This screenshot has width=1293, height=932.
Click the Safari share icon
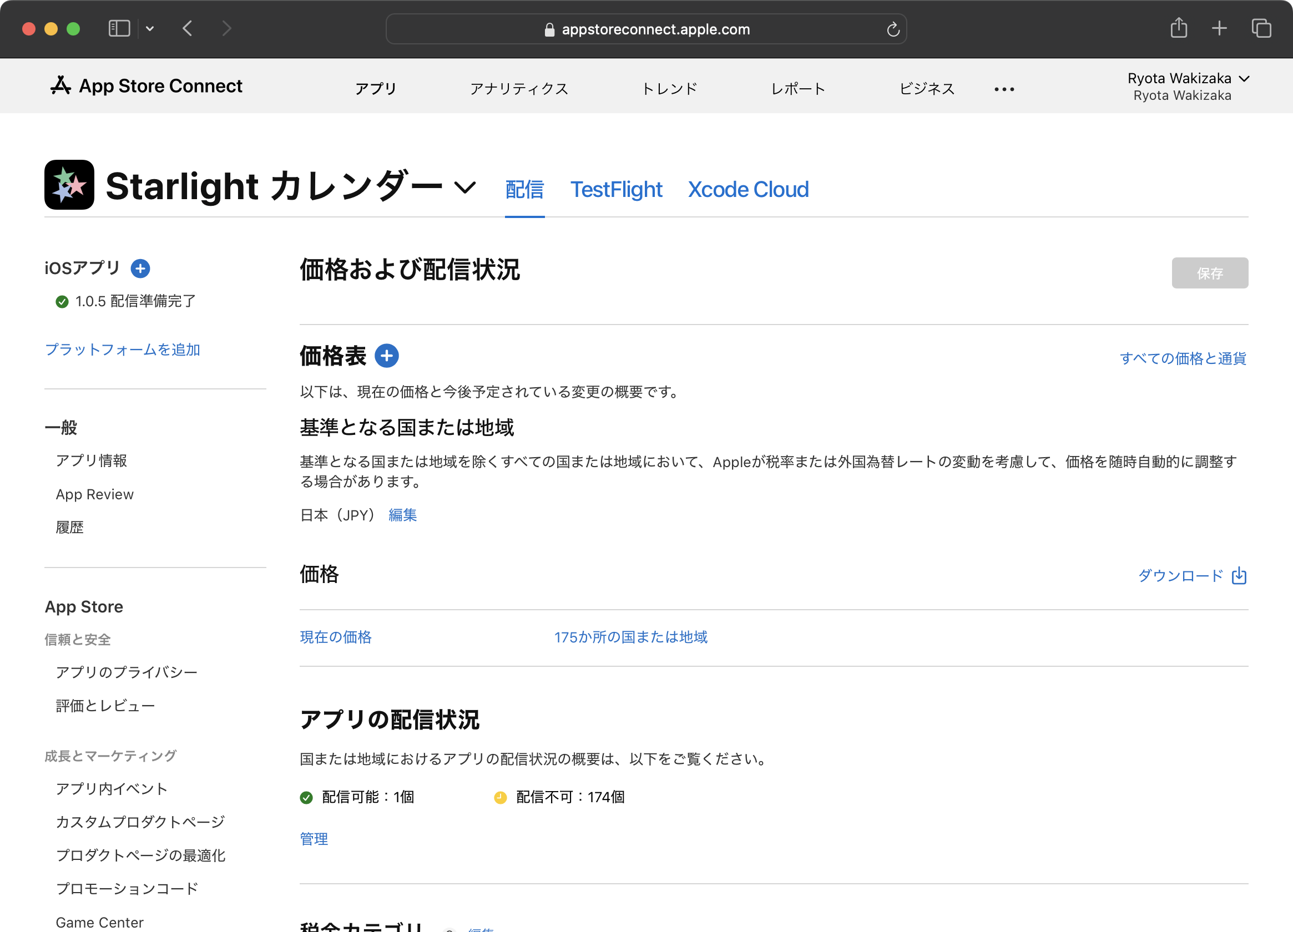[1179, 28]
